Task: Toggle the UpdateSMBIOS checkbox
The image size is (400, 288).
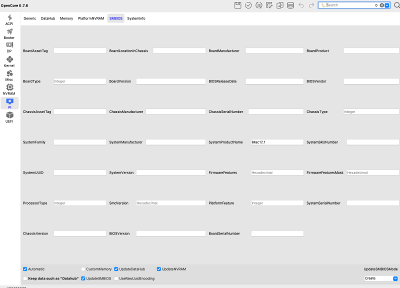Action: pos(83,278)
